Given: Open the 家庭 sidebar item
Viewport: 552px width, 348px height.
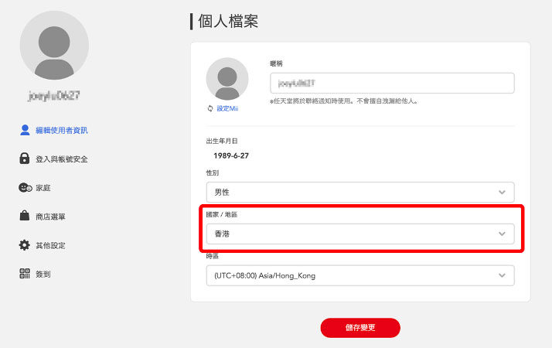Looking at the screenshot, I should click(43, 188).
